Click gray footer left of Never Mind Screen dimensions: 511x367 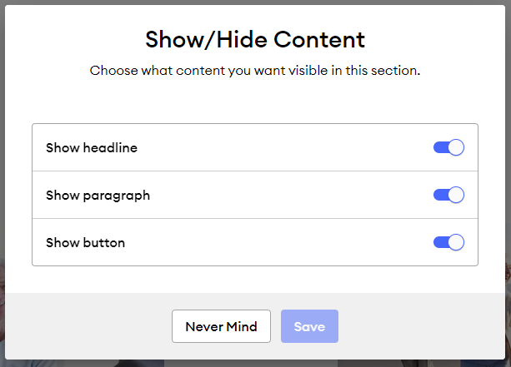[83, 327]
